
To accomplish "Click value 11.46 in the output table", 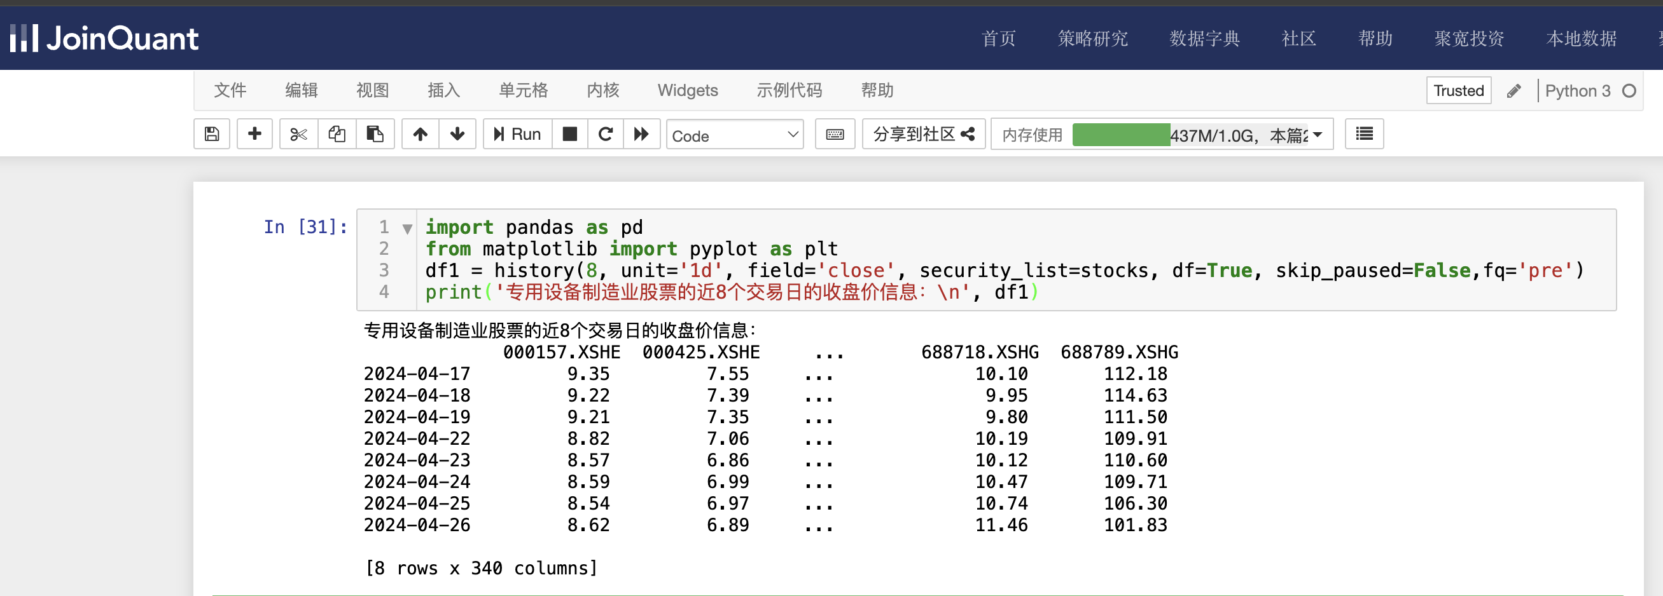I will point(1001,525).
